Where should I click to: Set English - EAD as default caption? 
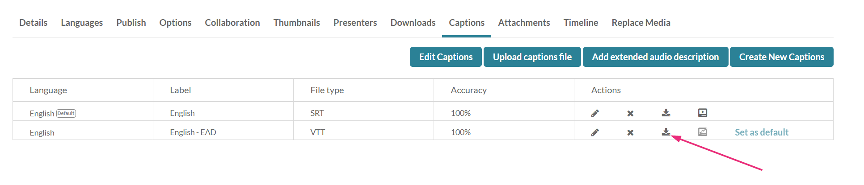[762, 132]
